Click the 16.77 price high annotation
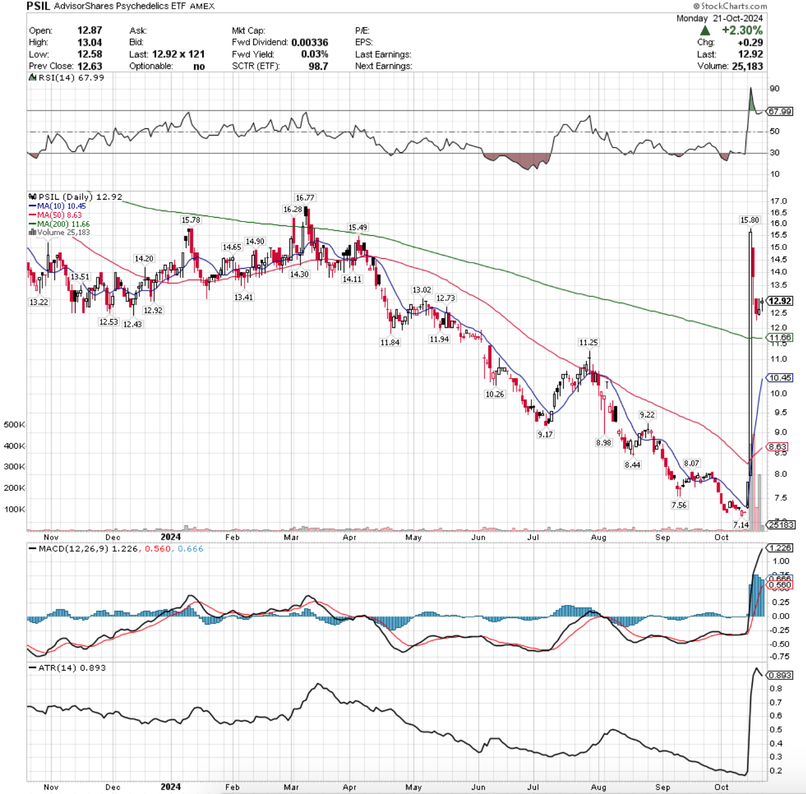 (305, 197)
